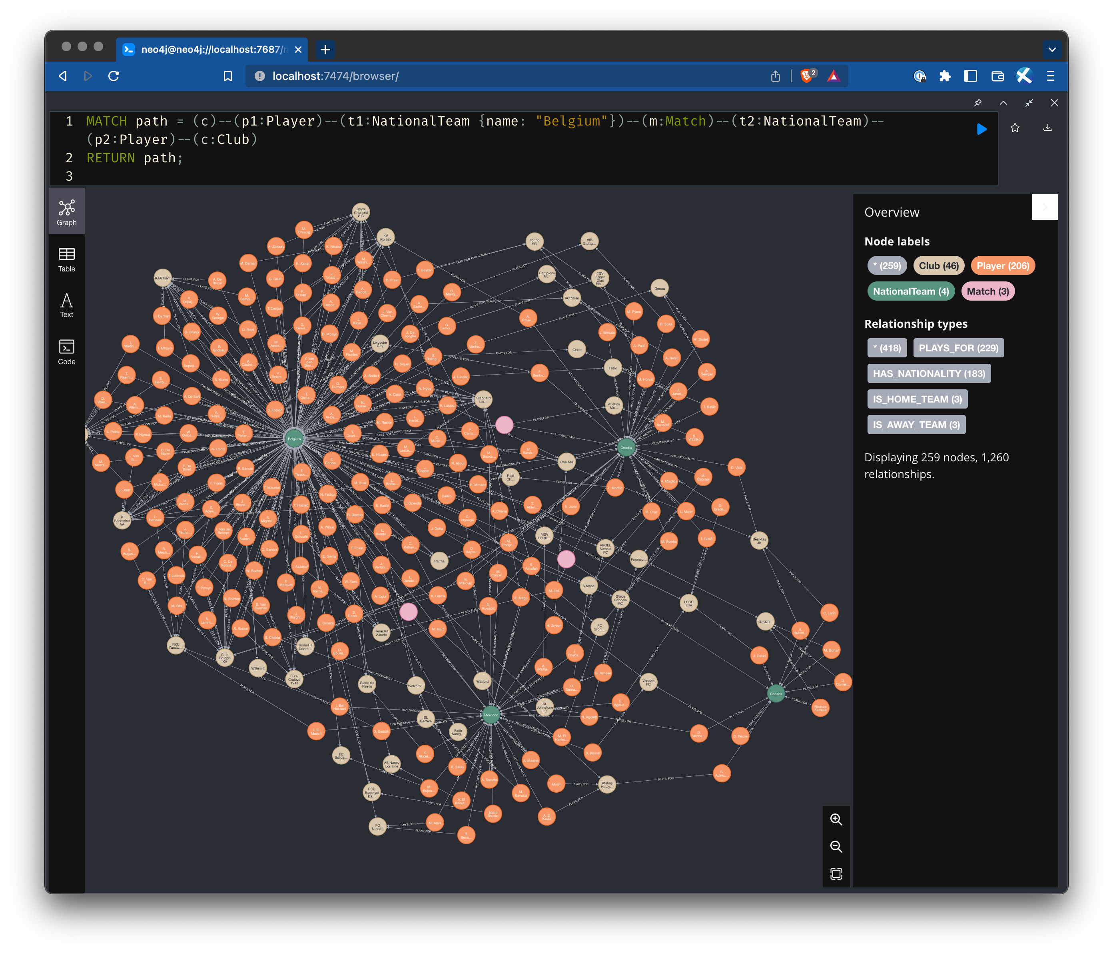
Task: Click the AC Milan club node
Action: click(x=572, y=298)
